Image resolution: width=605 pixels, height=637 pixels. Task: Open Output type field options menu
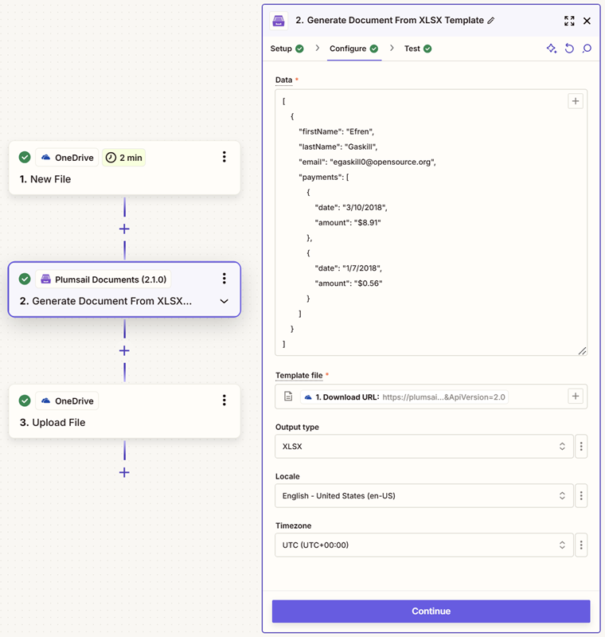pyautogui.click(x=581, y=446)
